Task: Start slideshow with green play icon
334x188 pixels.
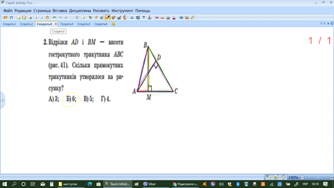Action: 276,177
